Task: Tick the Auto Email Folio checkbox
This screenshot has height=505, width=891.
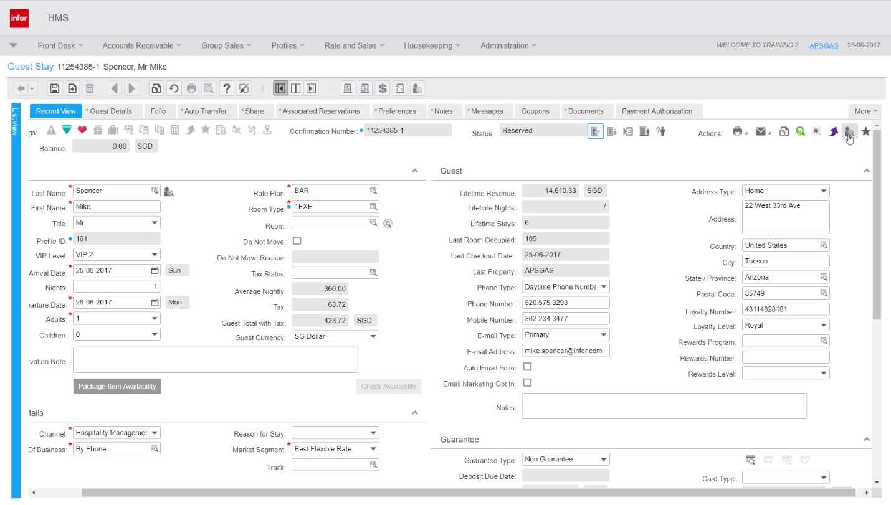Action: click(527, 367)
